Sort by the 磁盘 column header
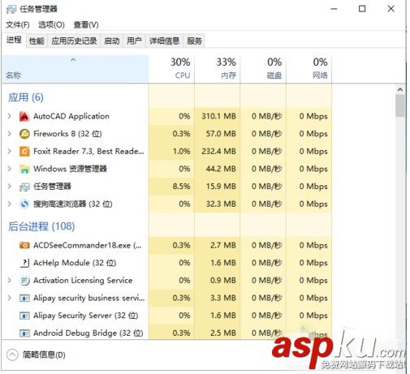410x374 pixels. click(x=263, y=69)
